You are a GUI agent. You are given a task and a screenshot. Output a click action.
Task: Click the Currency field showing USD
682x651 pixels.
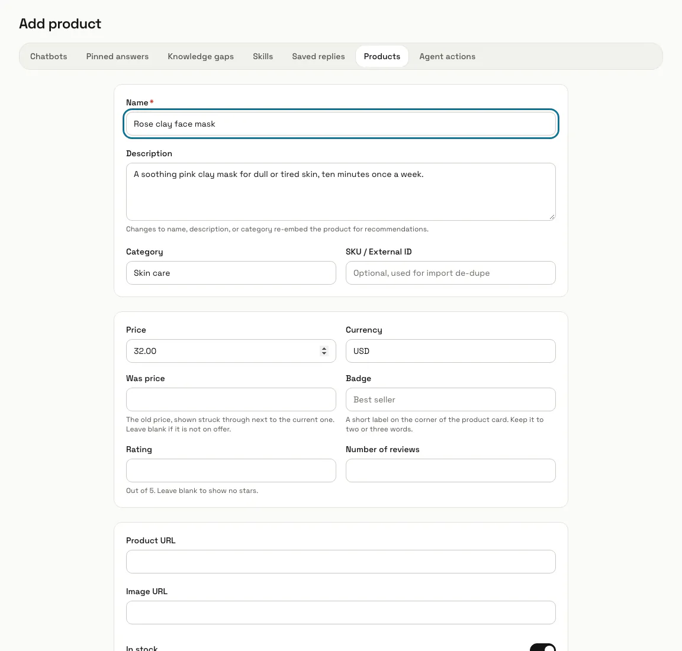pyautogui.click(x=451, y=351)
